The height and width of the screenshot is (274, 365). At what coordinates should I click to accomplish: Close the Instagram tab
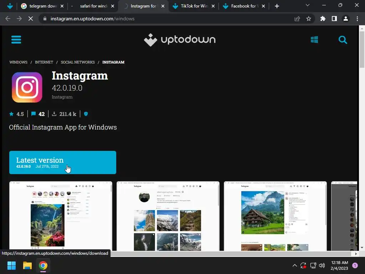pos(163,6)
